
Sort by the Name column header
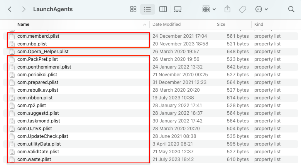coord(24,24)
